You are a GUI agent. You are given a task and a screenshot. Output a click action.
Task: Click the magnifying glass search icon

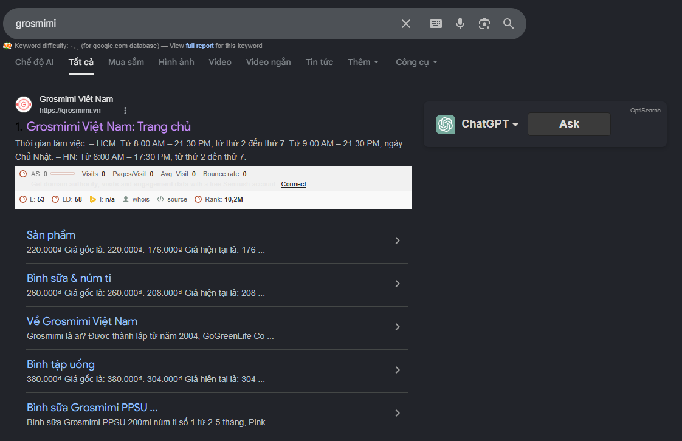pyautogui.click(x=508, y=24)
